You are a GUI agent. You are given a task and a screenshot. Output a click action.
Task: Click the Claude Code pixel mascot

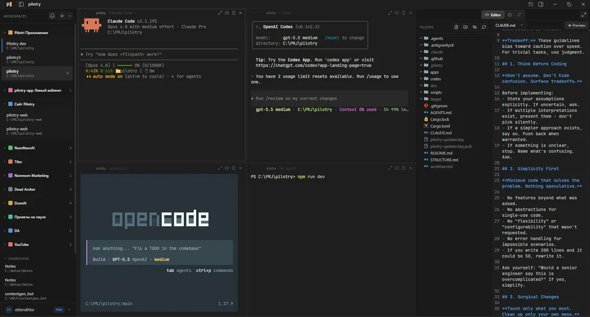pyautogui.click(x=92, y=25)
